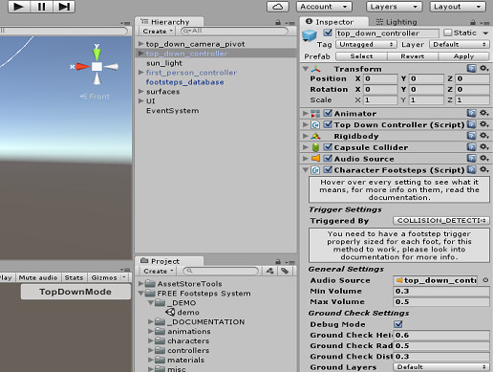Open the Static options dropdown arrow
The height and width of the screenshot is (372, 493).
click(x=485, y=33)
